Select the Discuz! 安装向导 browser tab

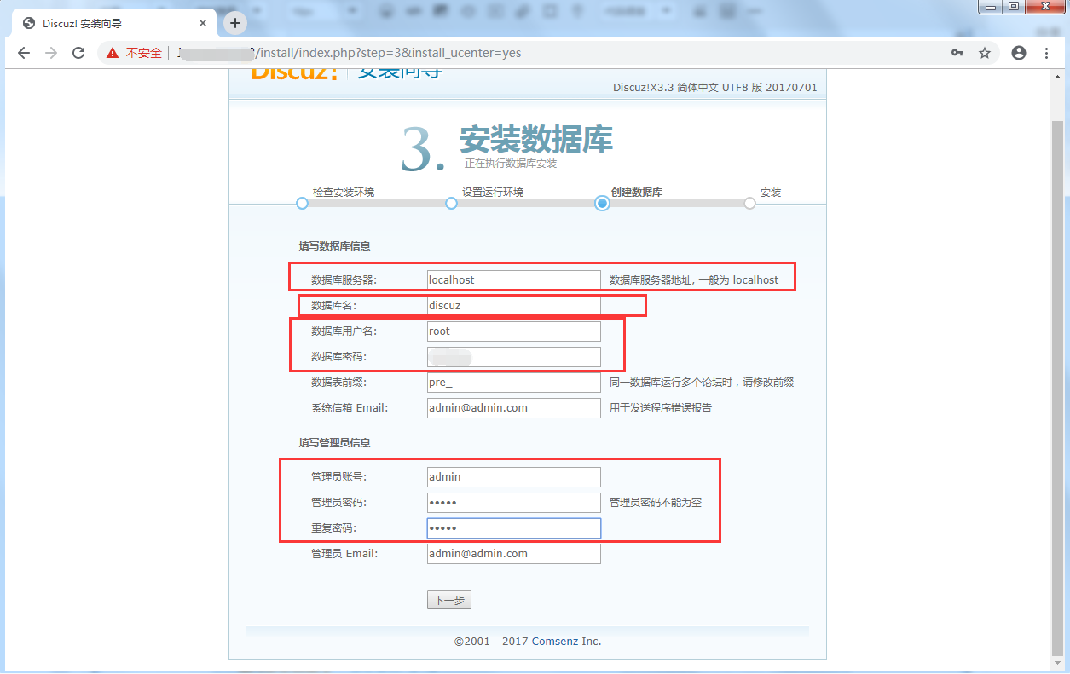tap(102, 24)
